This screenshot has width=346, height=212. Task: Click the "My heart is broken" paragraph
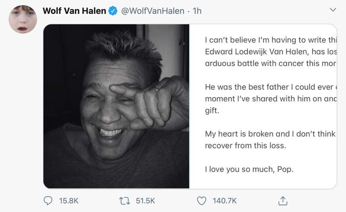pos(270,140)
